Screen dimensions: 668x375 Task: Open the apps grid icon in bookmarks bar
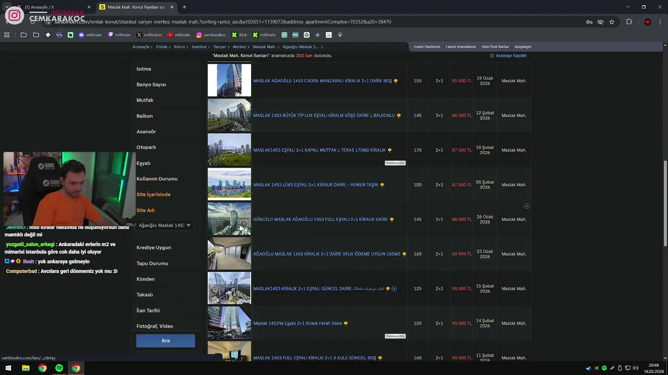click(x=7, y=35)
